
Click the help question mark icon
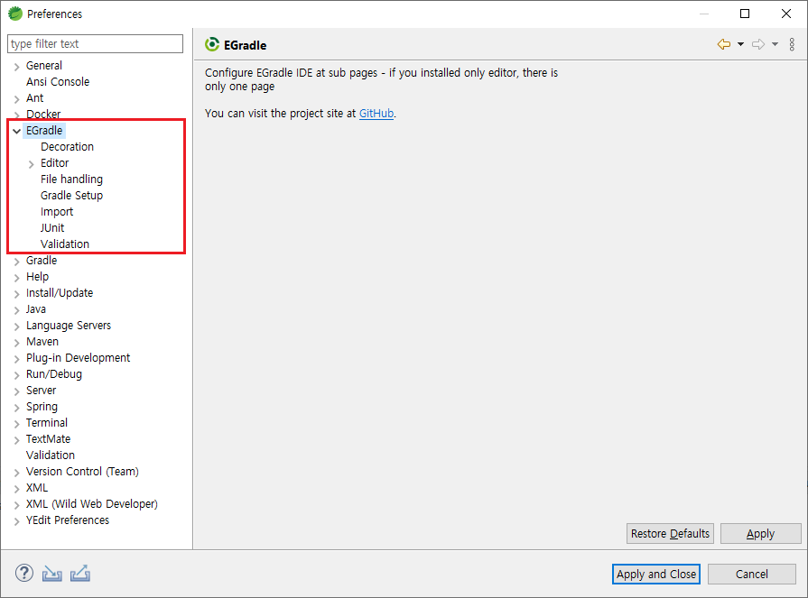pyautogui.click(x=24, y=573)
